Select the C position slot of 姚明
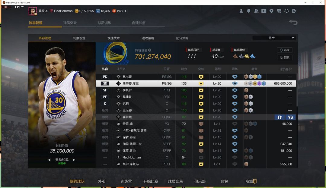 point(105,104)
